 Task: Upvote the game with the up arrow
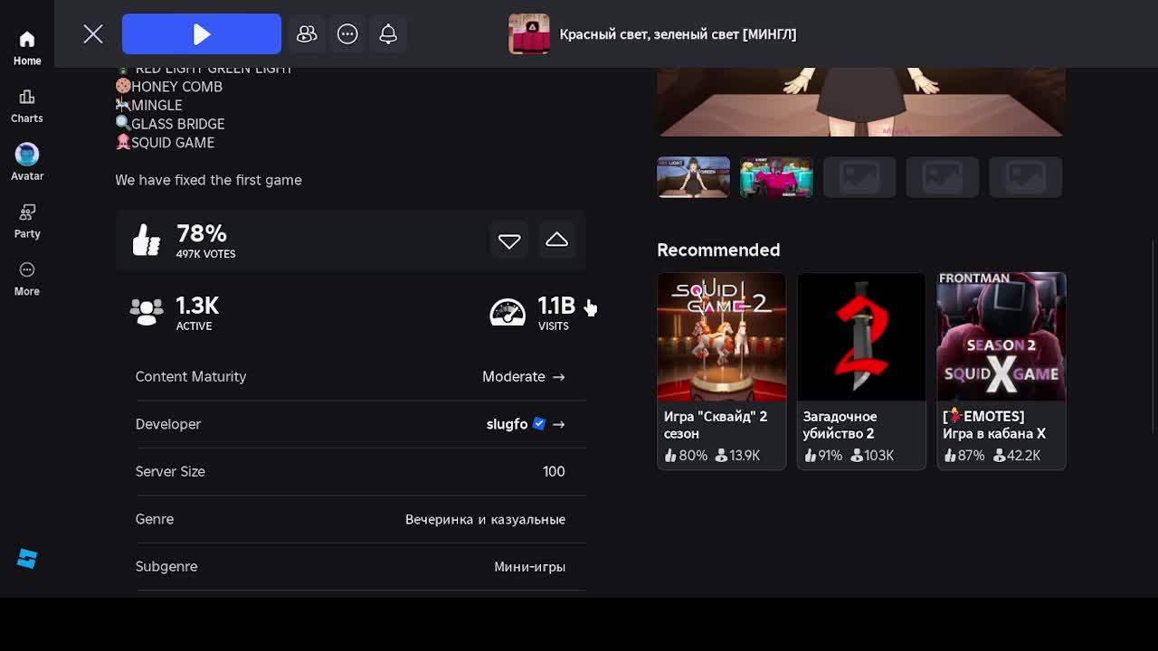point(556,241)
